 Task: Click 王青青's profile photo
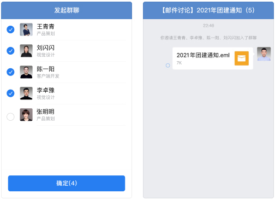point(26,30)
